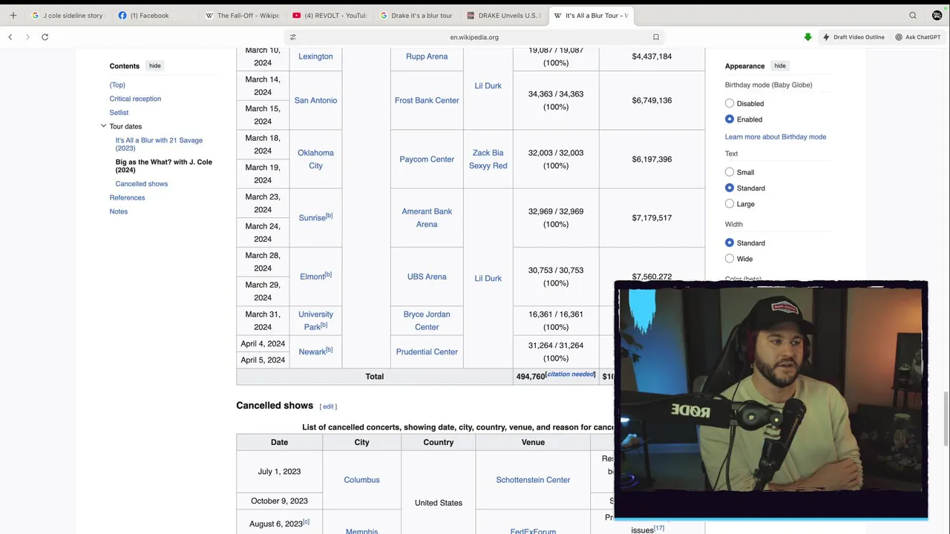This screenshot has width=950, height=534.
Task: Open Lil Durk link beside UBS Arena
Action: (488, 279)
